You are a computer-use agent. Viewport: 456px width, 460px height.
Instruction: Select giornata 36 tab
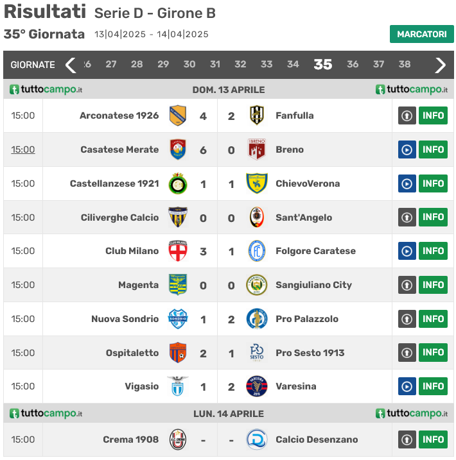tap(353, 65)
